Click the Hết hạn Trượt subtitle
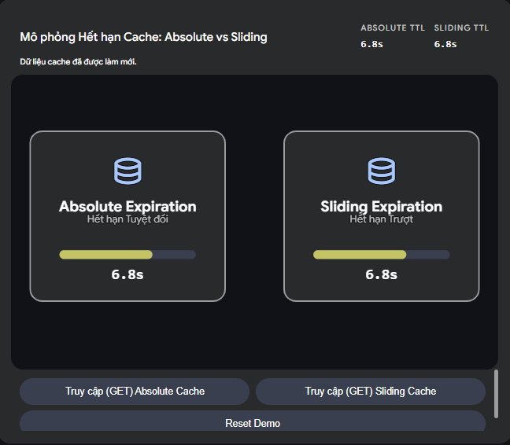 (x=382, y=219)
